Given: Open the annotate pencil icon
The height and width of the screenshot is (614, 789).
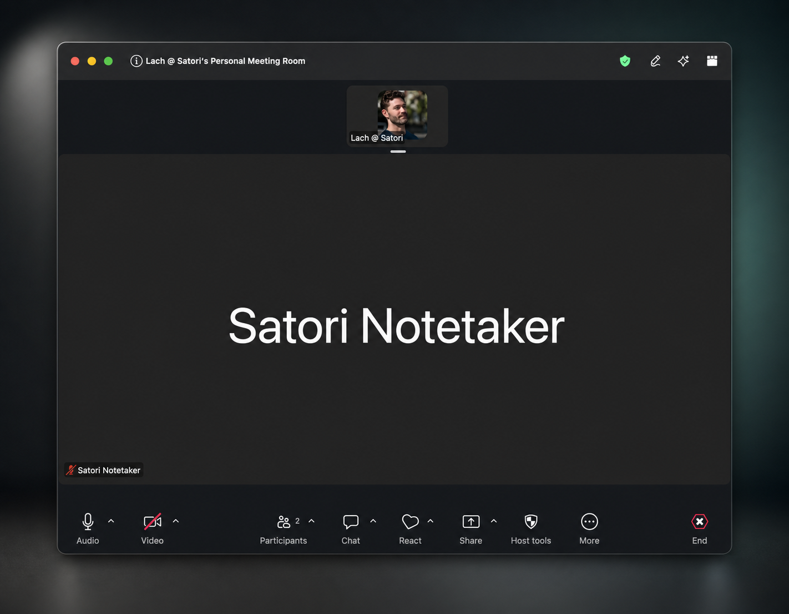Looking at the screenshot, I should 655,61.
